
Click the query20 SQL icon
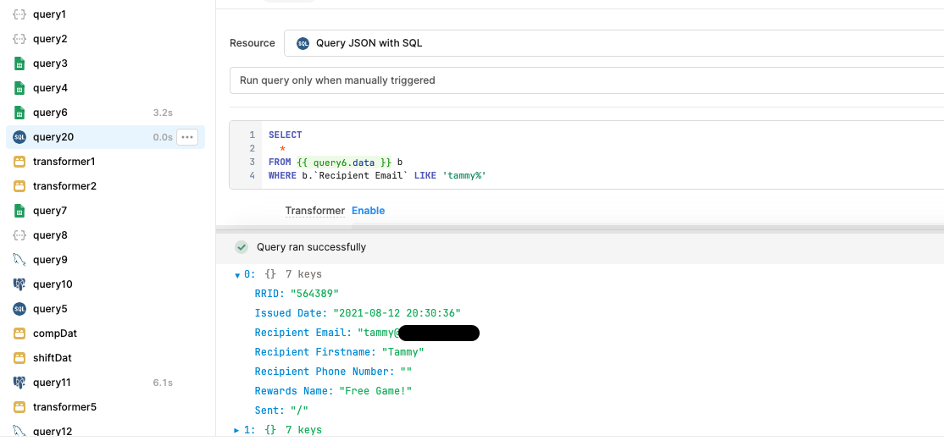tap(19, 137)
